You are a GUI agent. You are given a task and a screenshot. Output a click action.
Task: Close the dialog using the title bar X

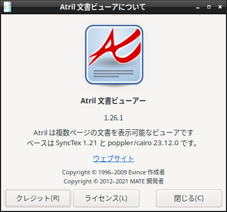(220, 7)
